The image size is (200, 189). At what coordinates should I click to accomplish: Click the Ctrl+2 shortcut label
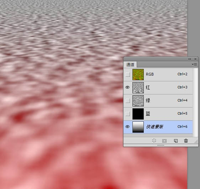click(x=182, y=74)
